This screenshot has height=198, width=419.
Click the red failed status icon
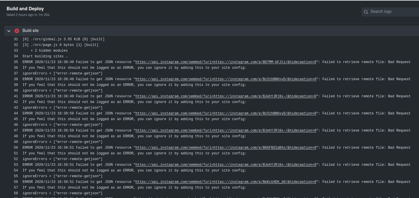pos(17,31)
